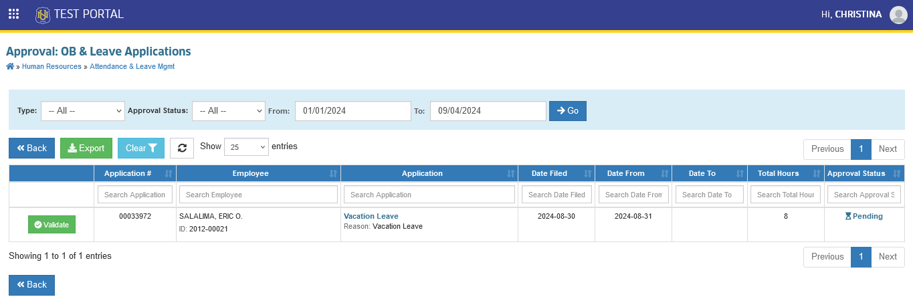This screenshot has height=303, width=913.
Task: Open Christina's user avatar menu
Action: tap(898, 15)
